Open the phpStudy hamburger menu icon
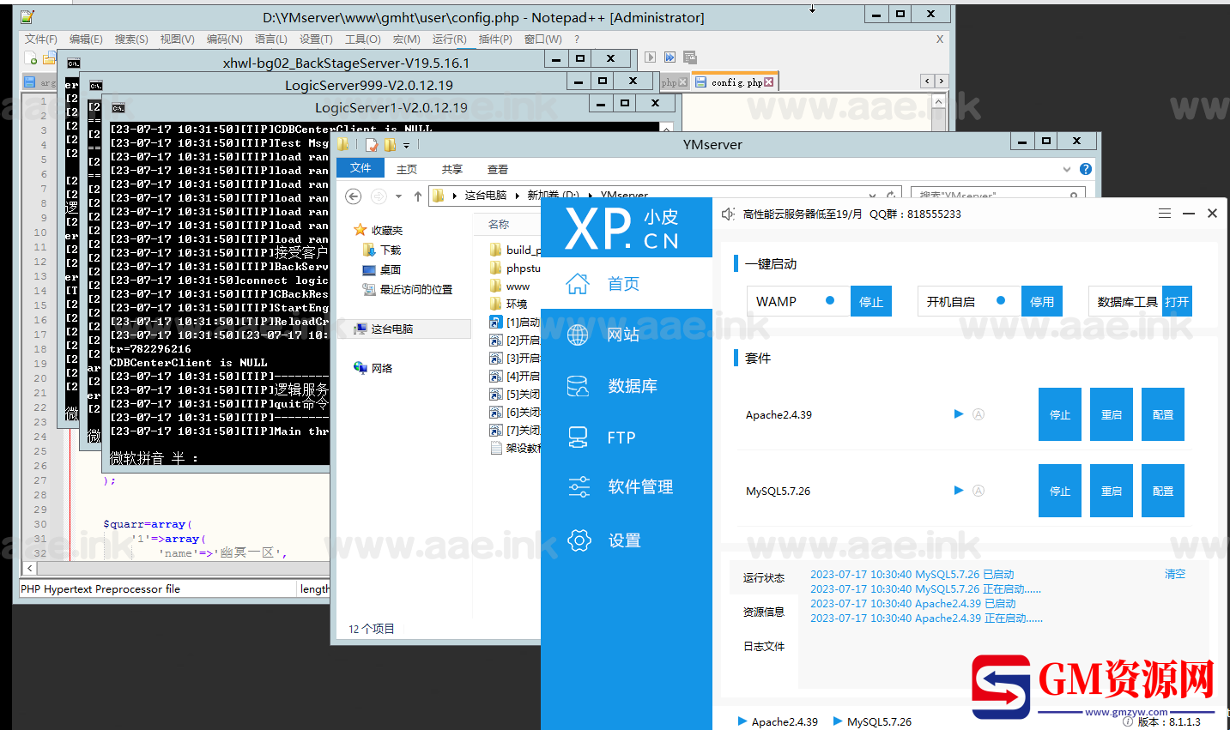Image resolution: width=1230 pixels, height=730 pixels. 1165,214
